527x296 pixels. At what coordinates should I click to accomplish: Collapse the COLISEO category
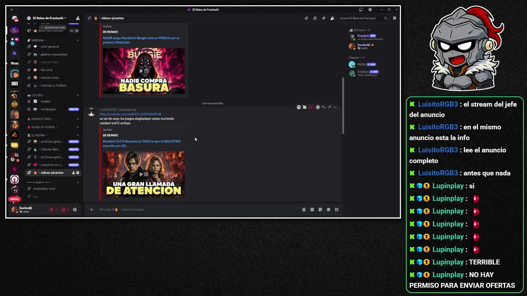37,95
